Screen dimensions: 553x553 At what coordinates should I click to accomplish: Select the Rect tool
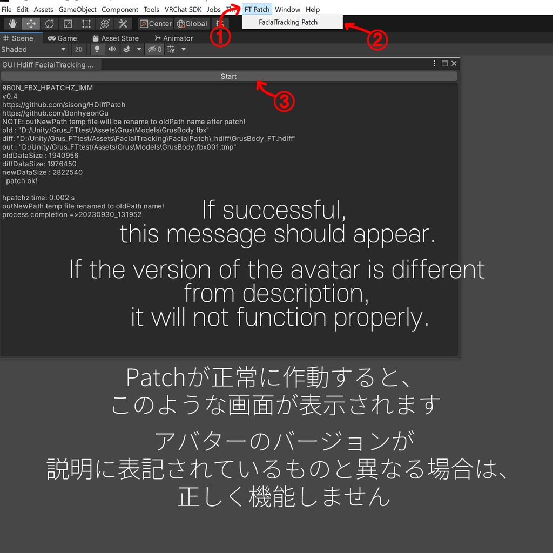(86, 23)
